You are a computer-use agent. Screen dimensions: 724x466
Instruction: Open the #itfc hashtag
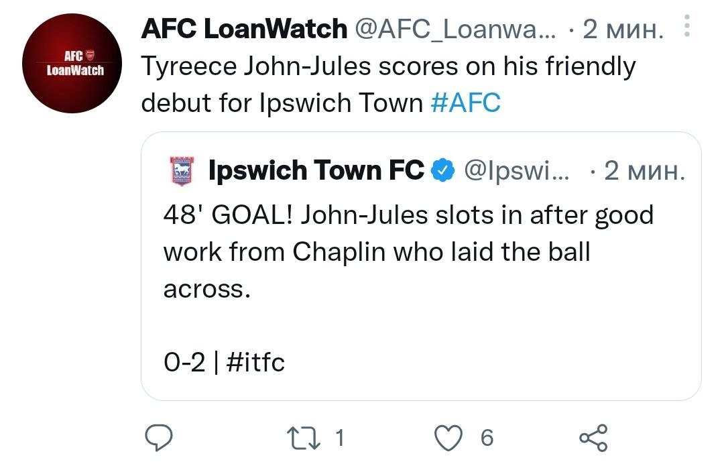tap(255, 363)
